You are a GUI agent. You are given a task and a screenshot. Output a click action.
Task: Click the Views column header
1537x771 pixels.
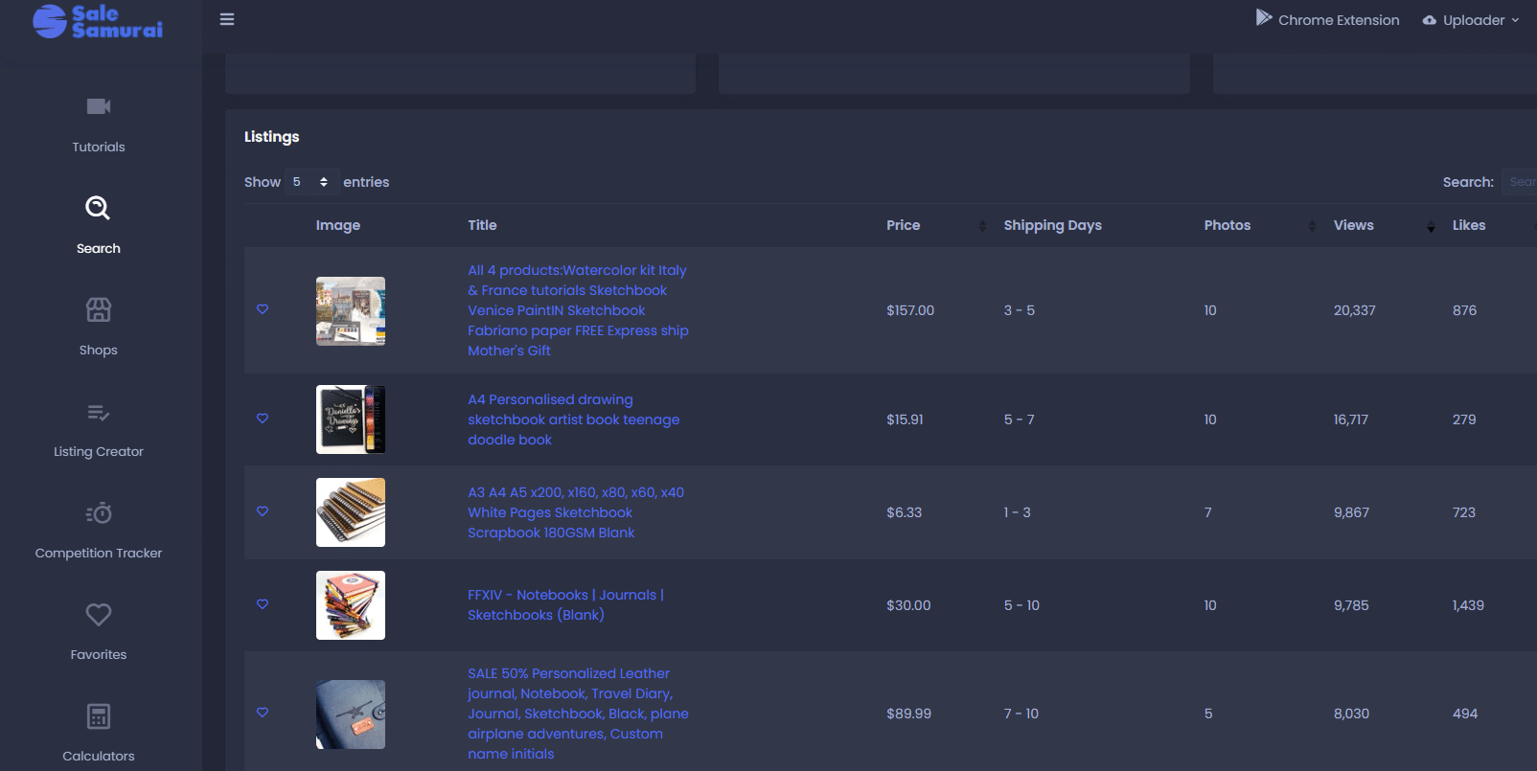1353,225
